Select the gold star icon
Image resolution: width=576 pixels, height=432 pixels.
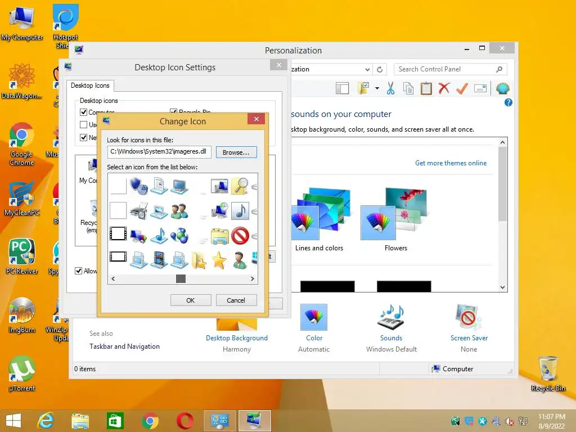(219, 260)
